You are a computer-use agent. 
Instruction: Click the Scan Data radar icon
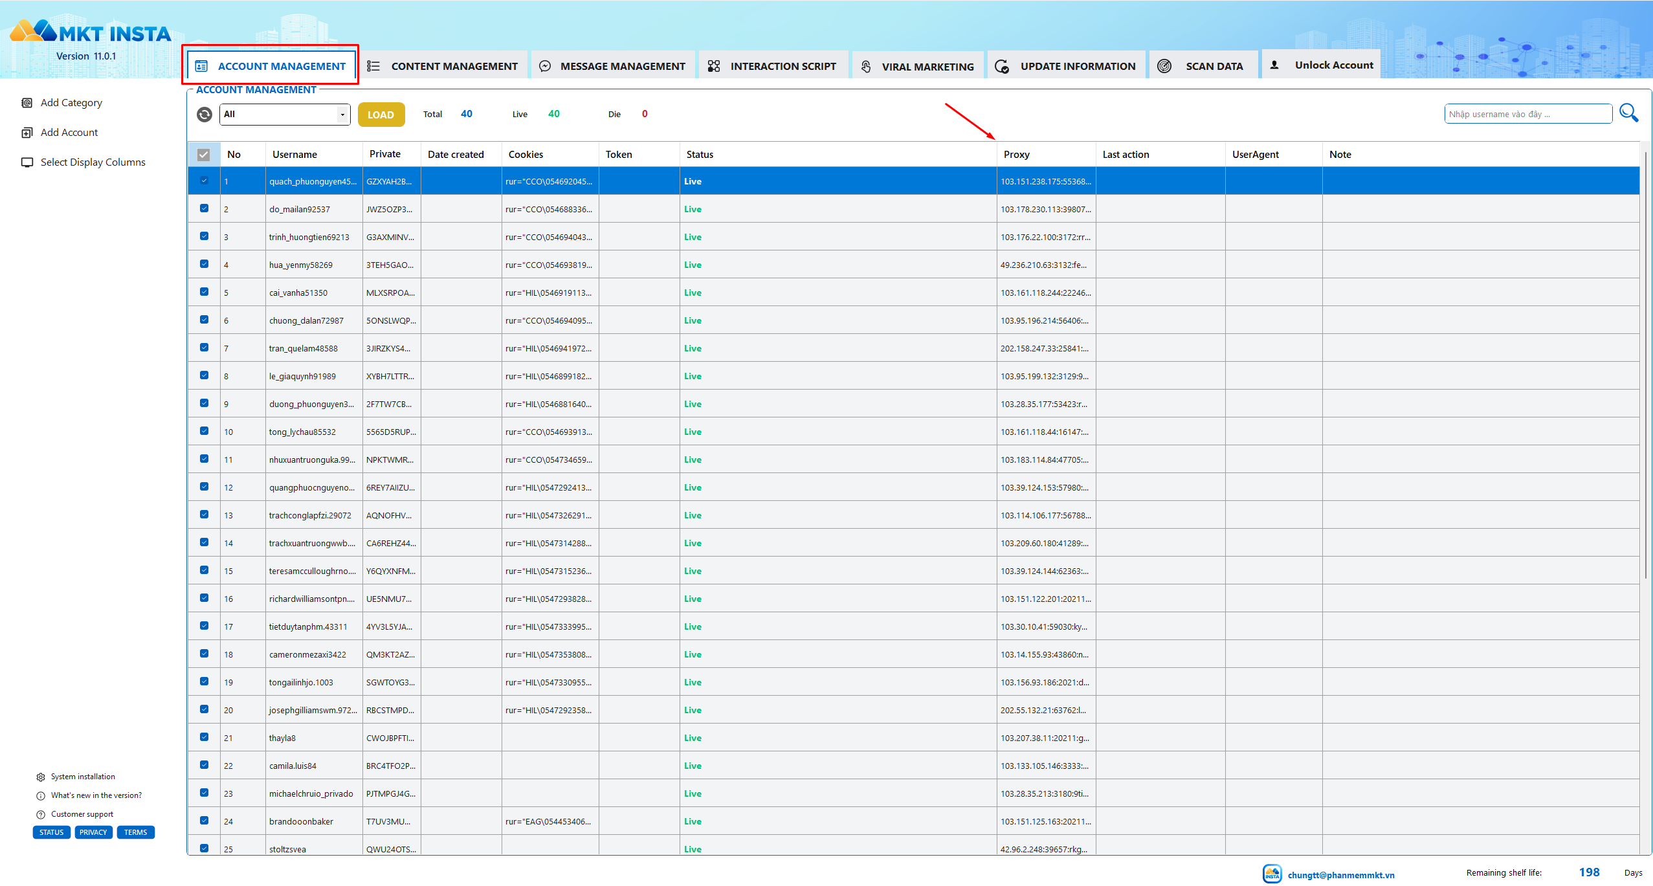1164,66
